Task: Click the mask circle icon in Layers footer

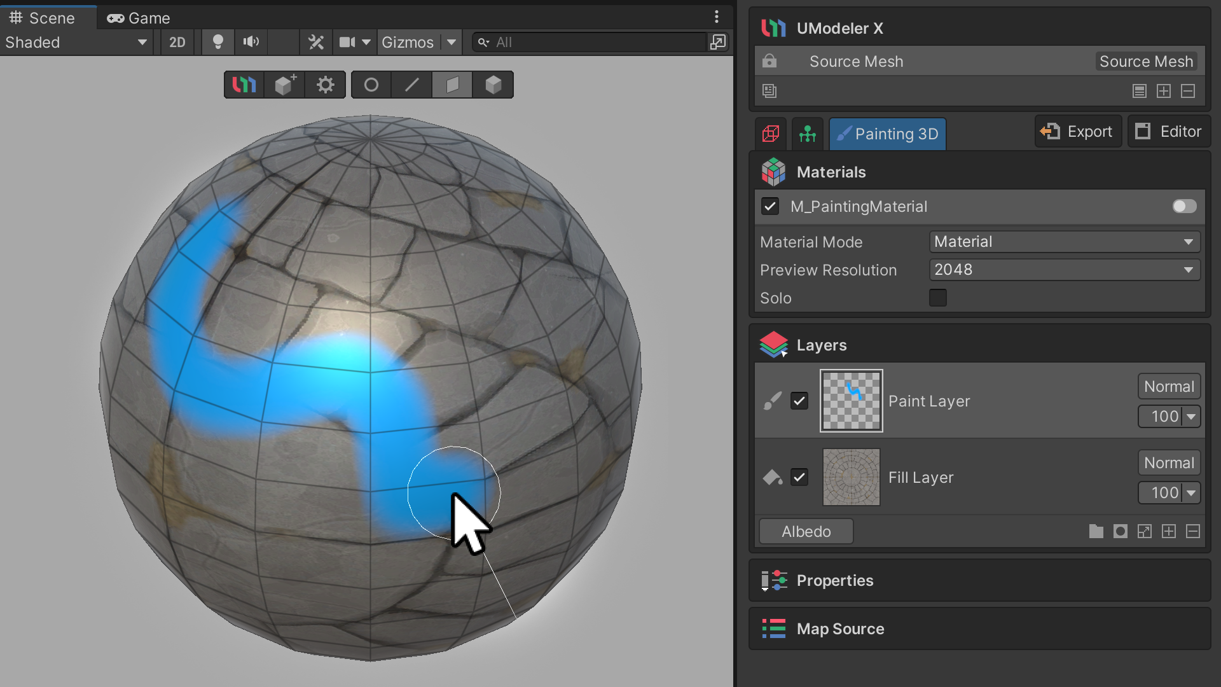Action: tap(1120, 532)
